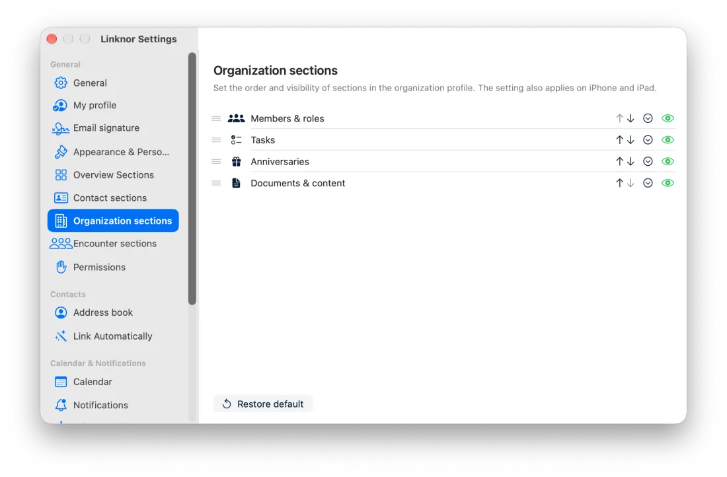The width and height of the screenshot is (727, 477).
Task: Move Members & roles section down
Action: click(x=631, y=119)
